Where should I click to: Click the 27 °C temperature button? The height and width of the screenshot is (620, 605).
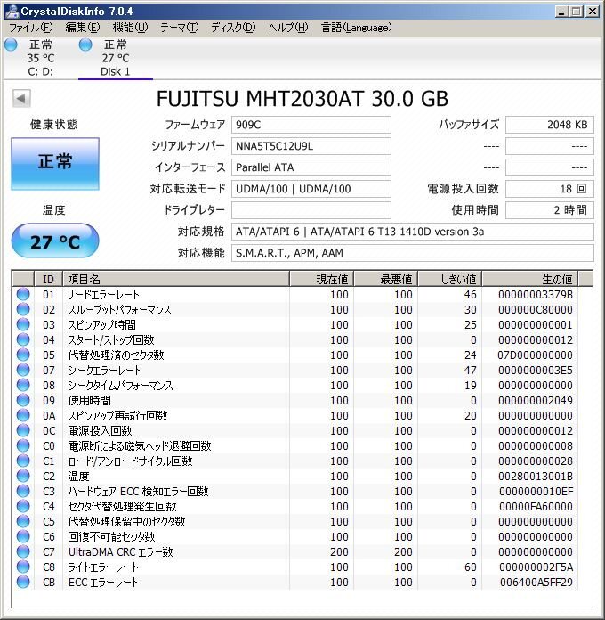pos(54,241)
